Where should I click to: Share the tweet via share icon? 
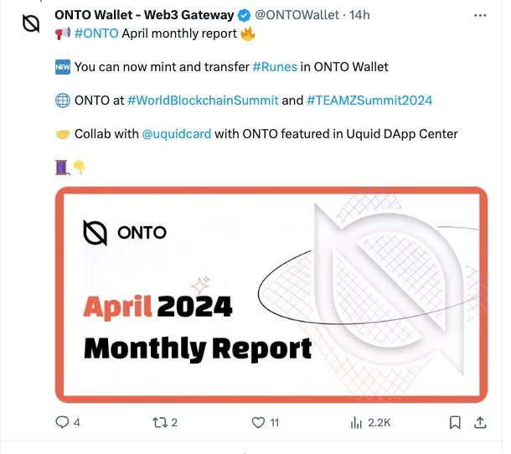(x=480, y=421)
